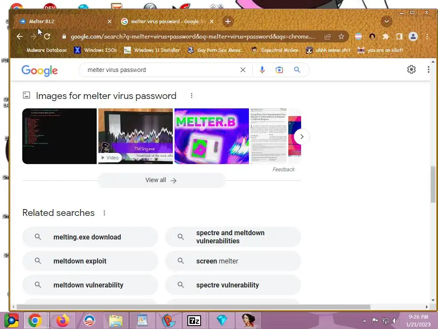Search screen melter suggestion
The height and width of the screenshot is (329, 438).
click(233, 261)
